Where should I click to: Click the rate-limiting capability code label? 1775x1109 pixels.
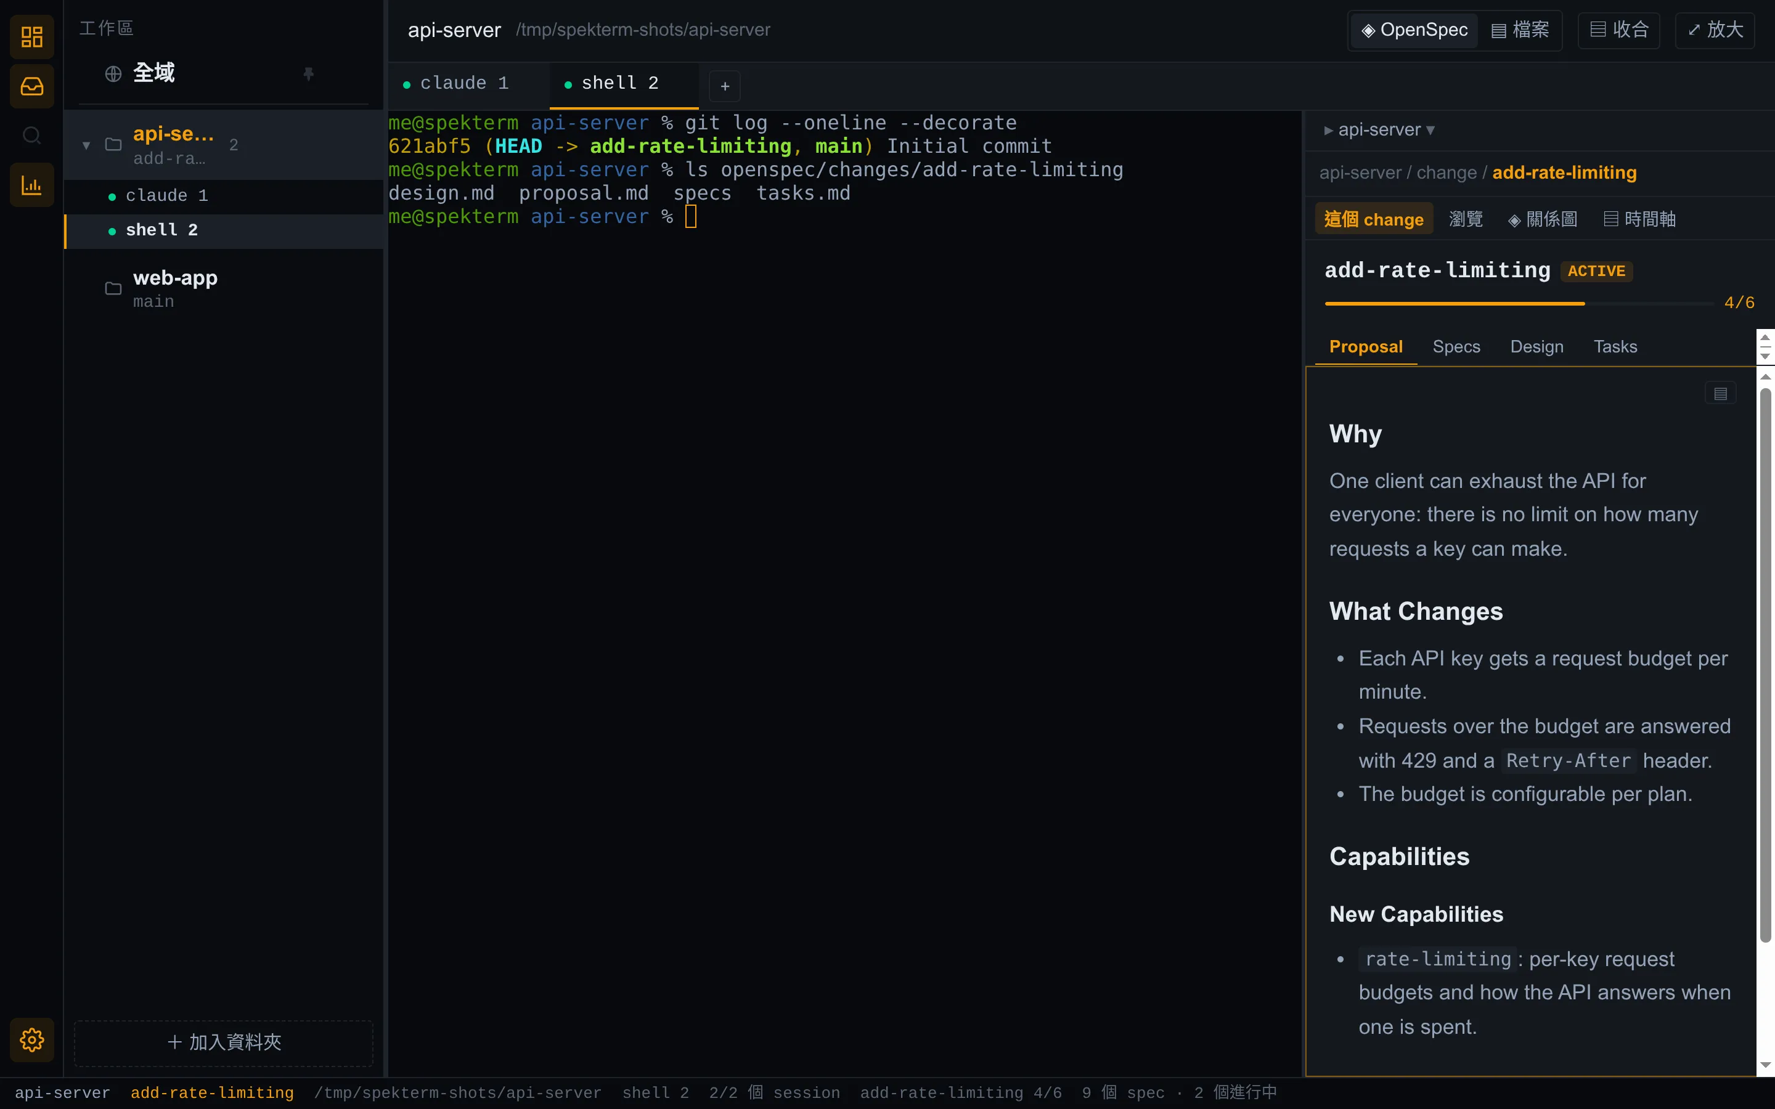[x=1438, y=959]
